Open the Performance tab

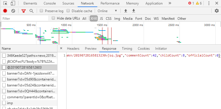point(110,3)
